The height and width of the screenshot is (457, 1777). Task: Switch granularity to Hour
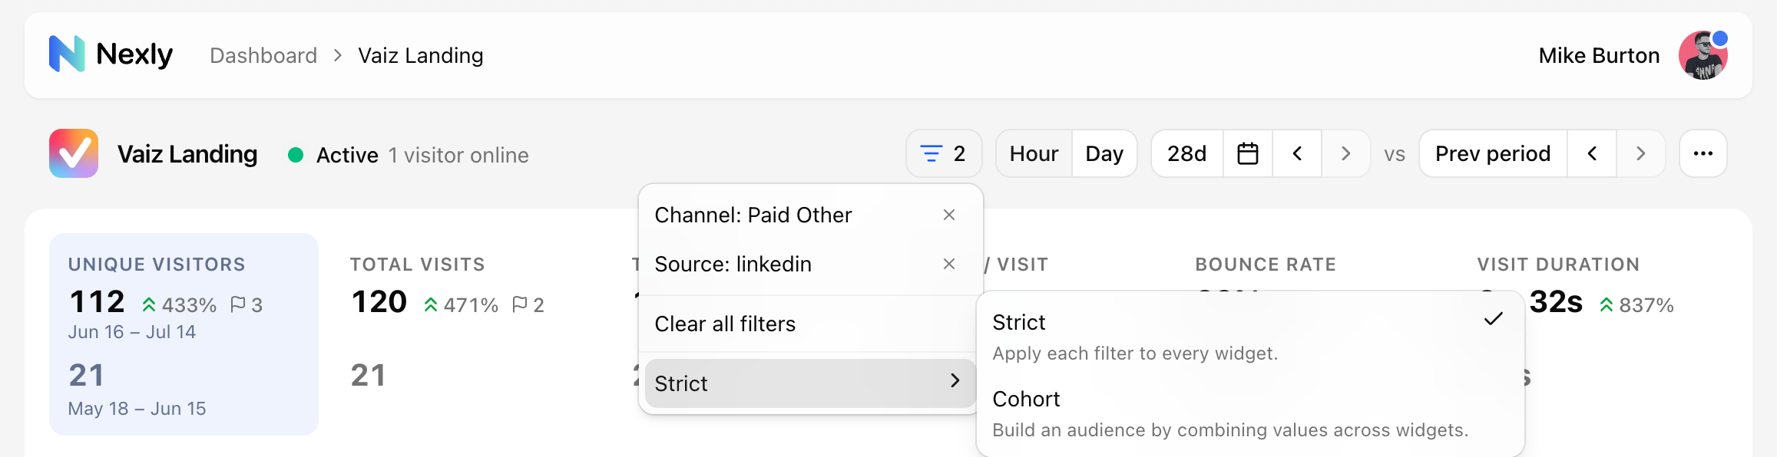(x=1034, y=153)
